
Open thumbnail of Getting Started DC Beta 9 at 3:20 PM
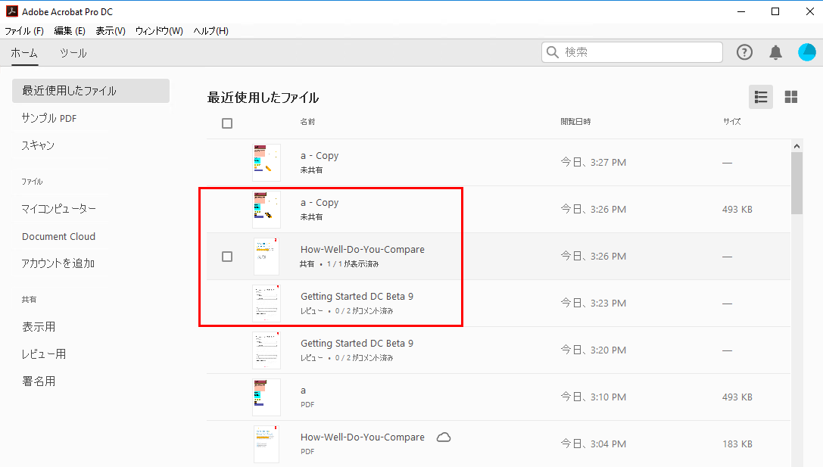[266, 350]
